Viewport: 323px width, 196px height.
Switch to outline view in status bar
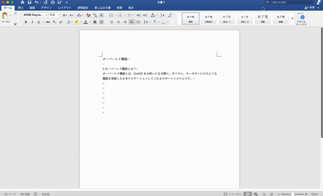pos(264,194)
